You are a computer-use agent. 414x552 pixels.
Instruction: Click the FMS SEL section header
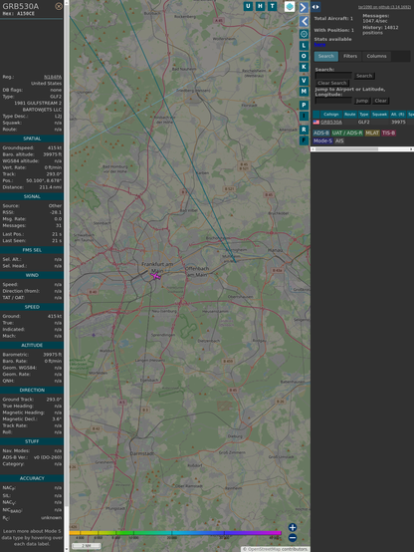pos(32,250)
